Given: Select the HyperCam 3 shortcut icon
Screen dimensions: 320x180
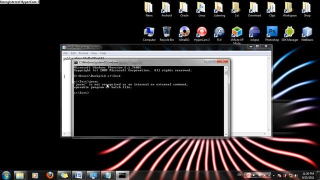Looking at the screenshot, I should pyautogui.click(x=201, y=34).
